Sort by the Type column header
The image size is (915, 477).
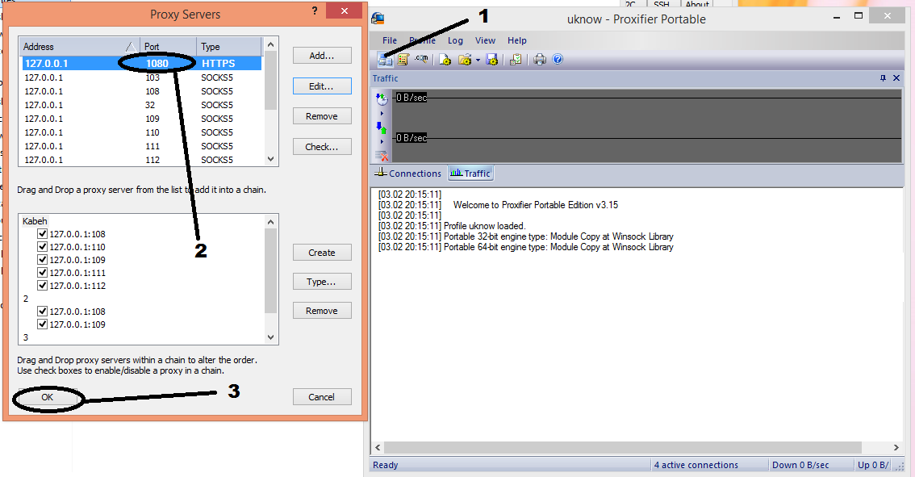(229, 47)
